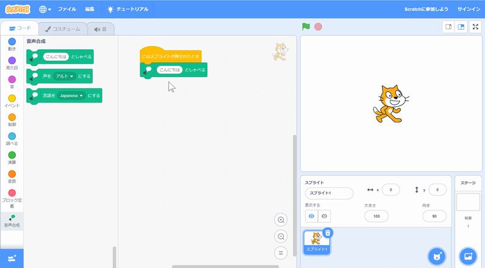Viewport: 485px width, 268px height.
Task: Enter full screen stage mode
Action: (475, 27)
